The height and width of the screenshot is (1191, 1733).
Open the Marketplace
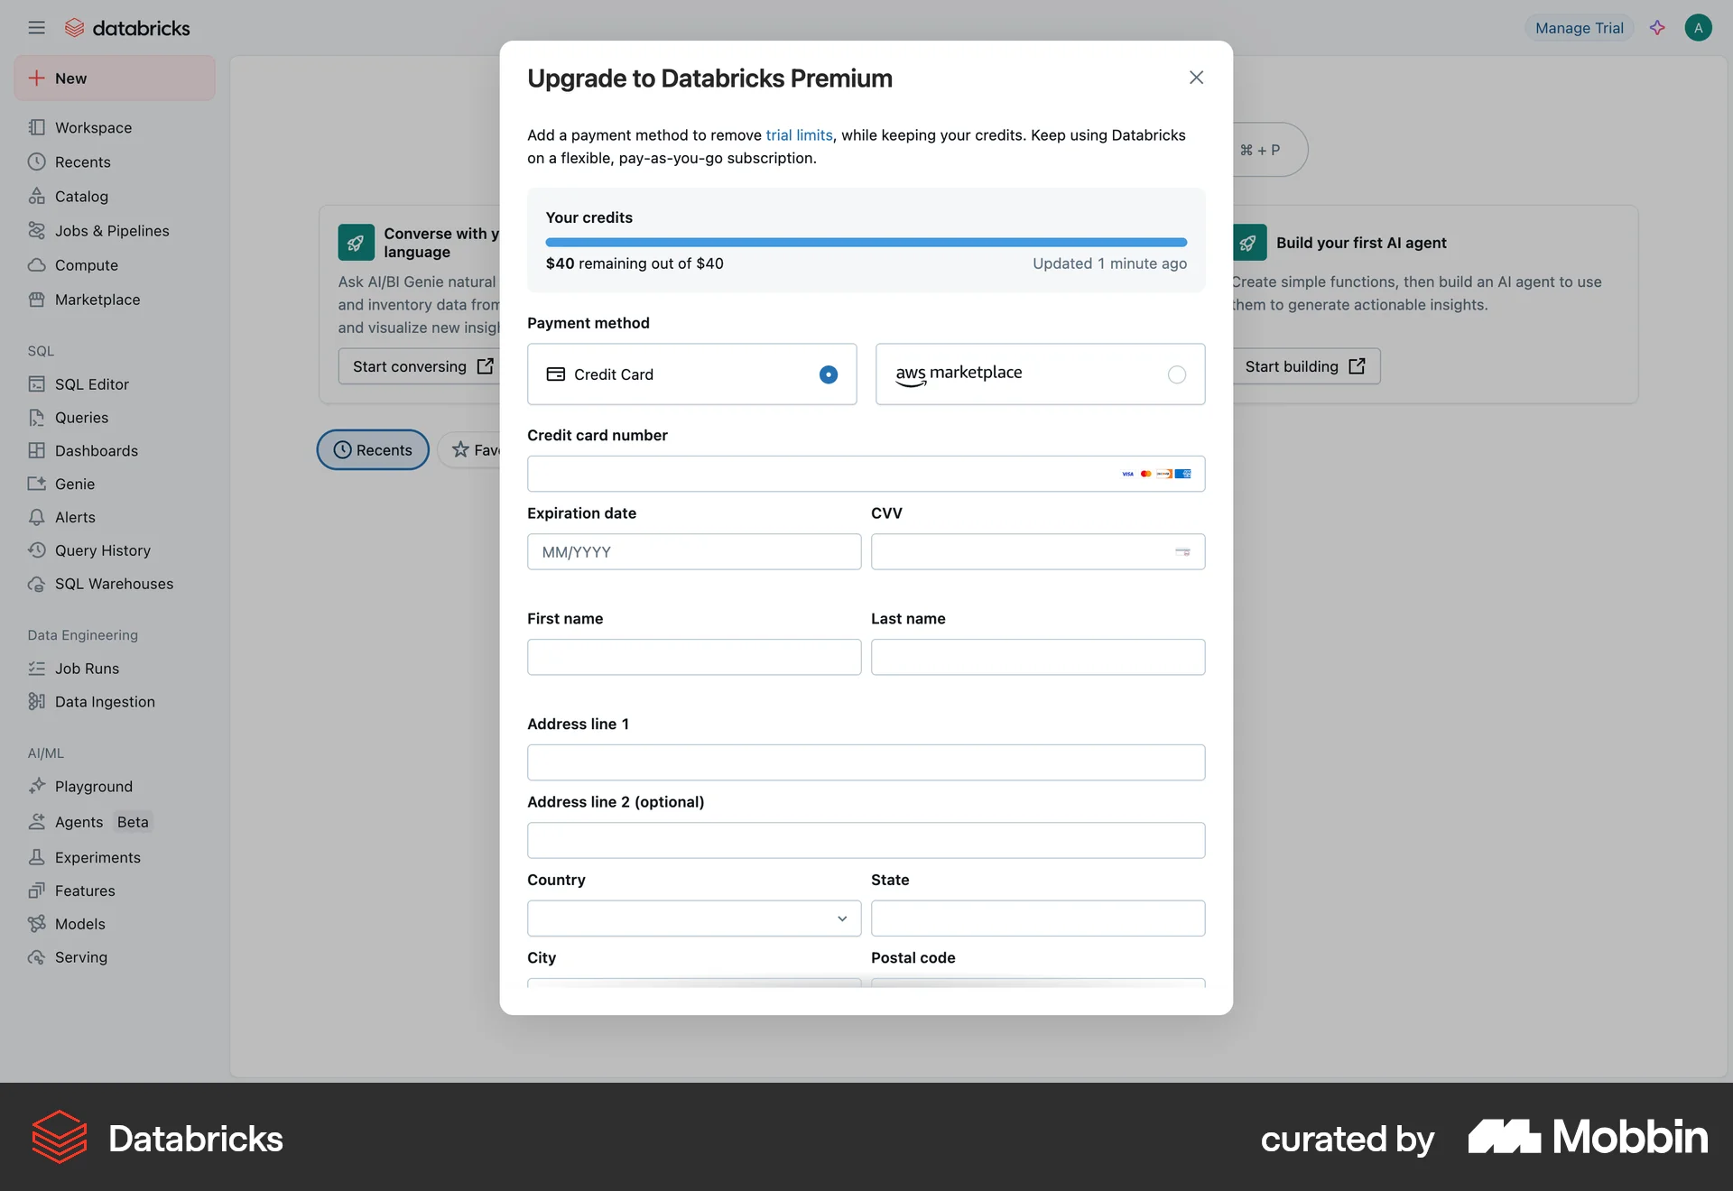click(x=97, y=299)
